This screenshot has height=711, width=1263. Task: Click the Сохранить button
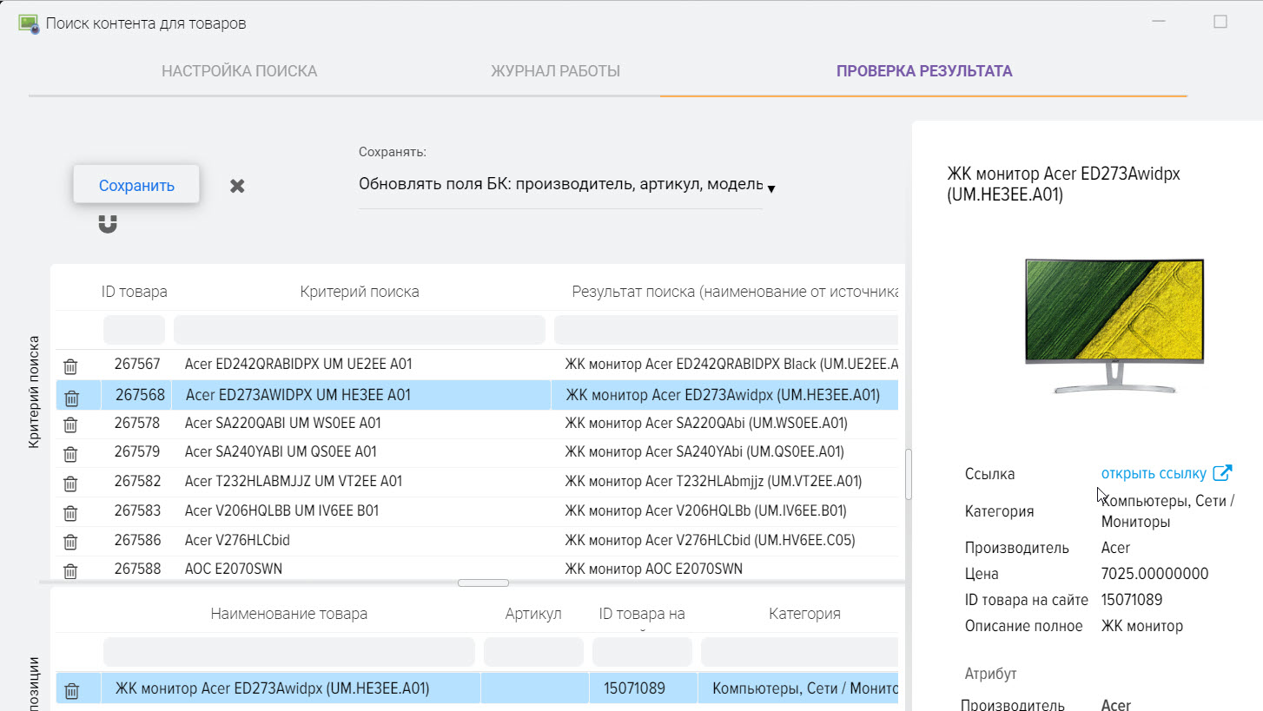(136, 185)
